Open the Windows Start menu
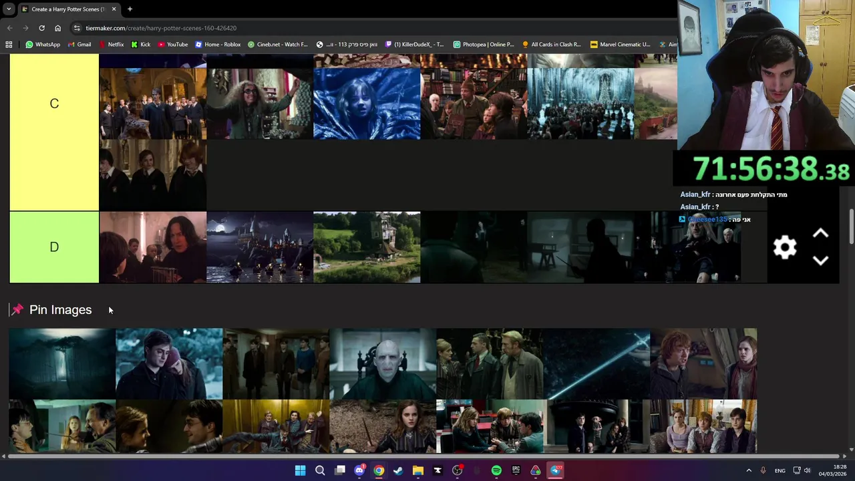Viewport: 855px width, 481px height. (300, 470)
